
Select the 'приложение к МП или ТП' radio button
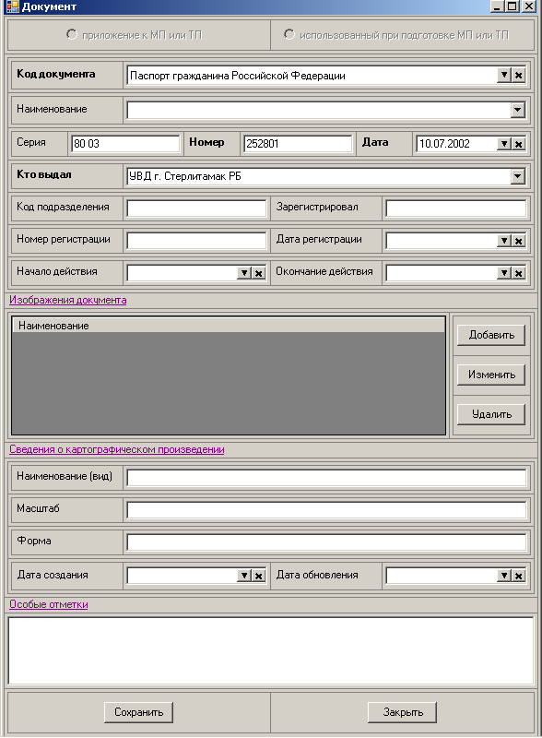[x=72, y=34]
